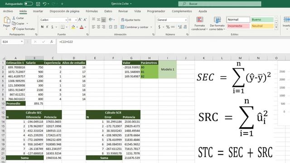Viewport: 290px width, 163px height.
Task: Open the Programador tab
Action: (156, 11)
